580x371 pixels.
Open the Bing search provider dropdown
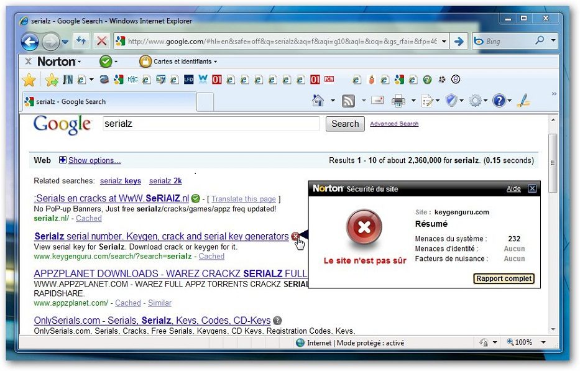553,40
